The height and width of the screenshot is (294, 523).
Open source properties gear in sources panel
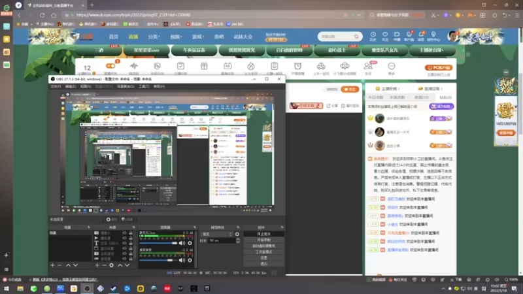(x=111, y=265)
